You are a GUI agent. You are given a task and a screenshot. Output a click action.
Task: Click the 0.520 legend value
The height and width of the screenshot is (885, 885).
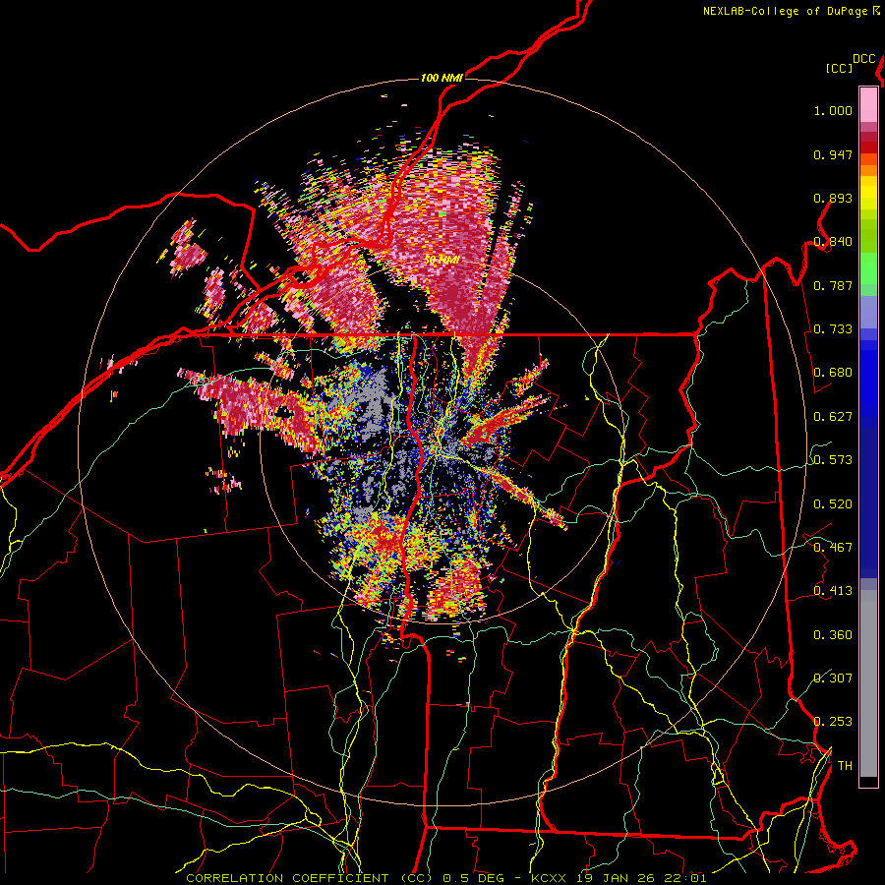pos(833,504)
